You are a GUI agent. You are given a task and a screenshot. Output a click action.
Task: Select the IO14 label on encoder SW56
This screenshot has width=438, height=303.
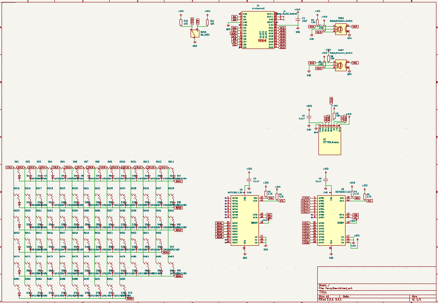[355, 27]
